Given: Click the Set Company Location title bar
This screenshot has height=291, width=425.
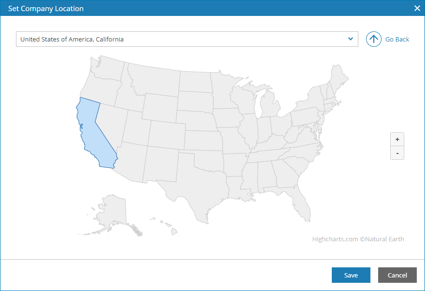Looking at the screenshot, I should coord(46,8).
